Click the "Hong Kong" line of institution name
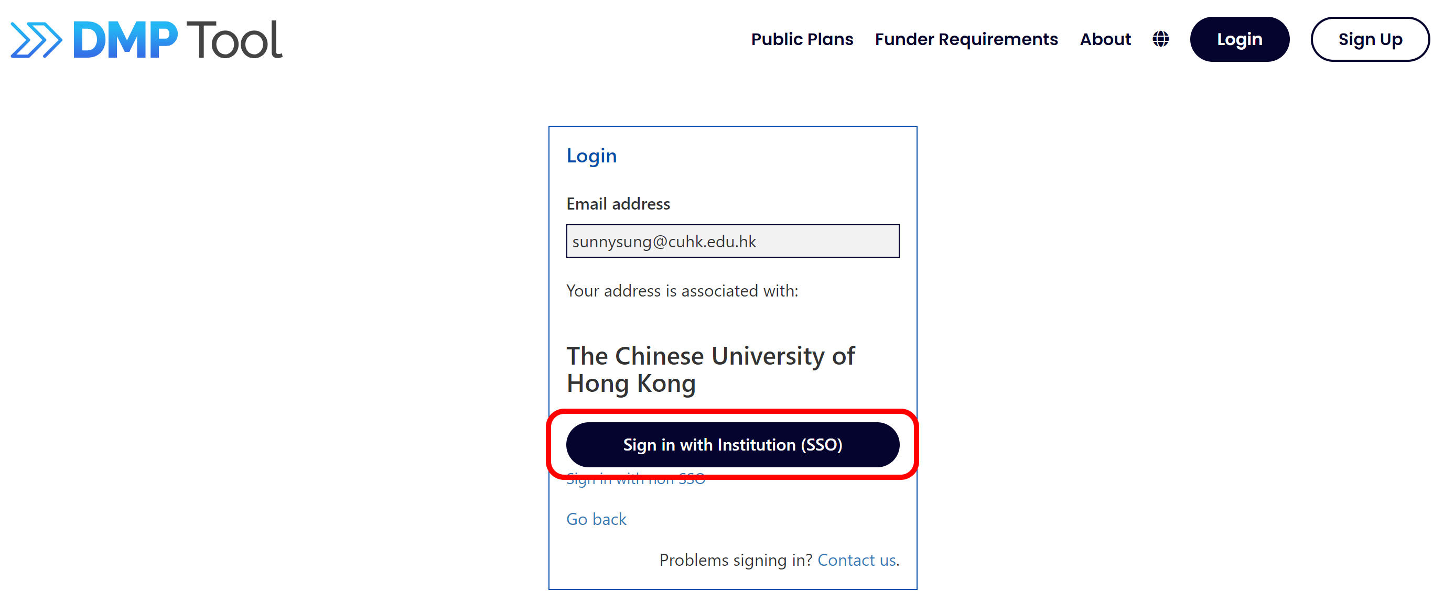Image resolution: width=1444 pixels, height=603 pixels. (x=631, y=383)
